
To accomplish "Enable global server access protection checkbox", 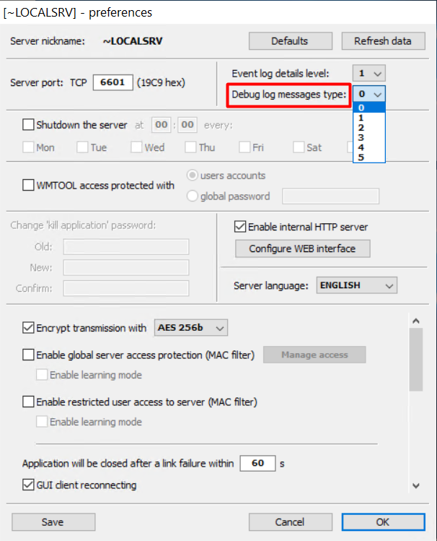I will (x=29, y=355).
